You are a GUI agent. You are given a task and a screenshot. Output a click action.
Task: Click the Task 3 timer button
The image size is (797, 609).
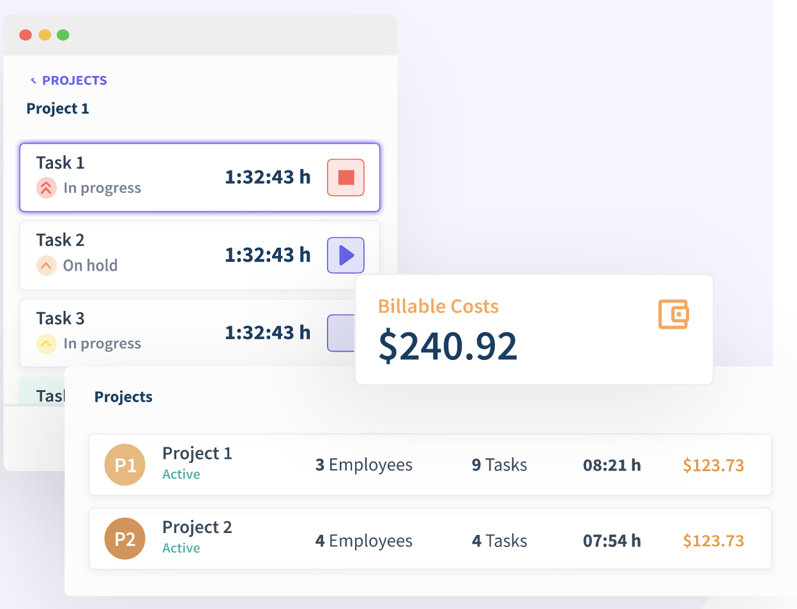tap(342, 333)
